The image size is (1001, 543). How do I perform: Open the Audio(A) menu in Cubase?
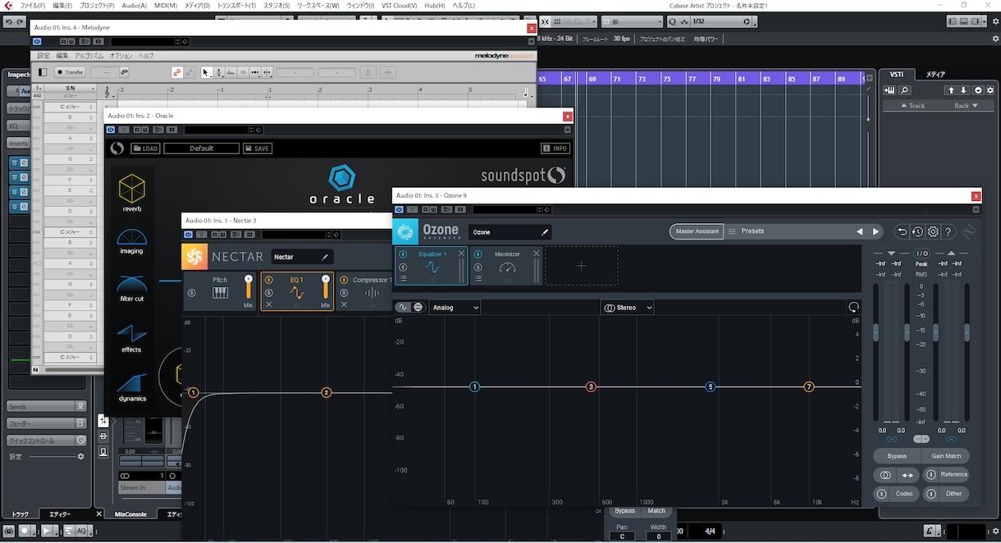(134, 6)
